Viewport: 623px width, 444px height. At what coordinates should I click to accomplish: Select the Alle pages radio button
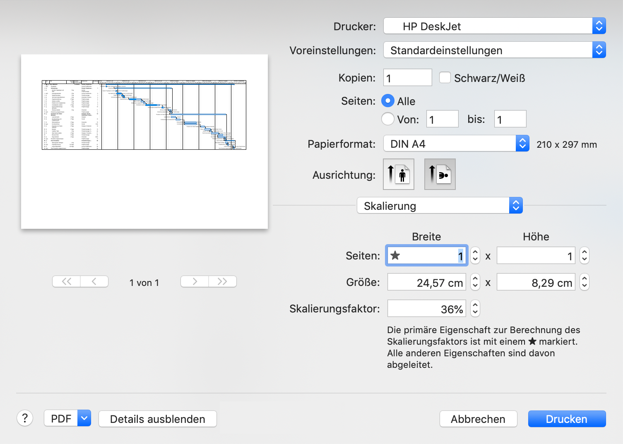coord(387,101)
